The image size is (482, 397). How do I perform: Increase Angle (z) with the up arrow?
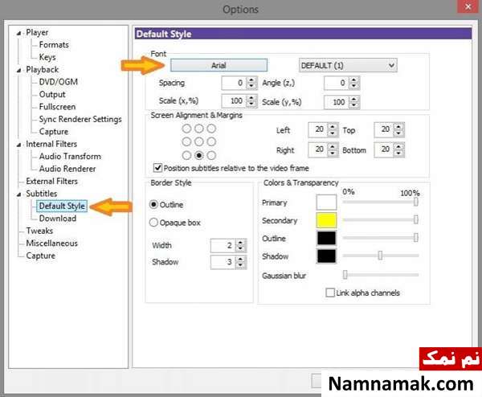(x=354, y=80)
